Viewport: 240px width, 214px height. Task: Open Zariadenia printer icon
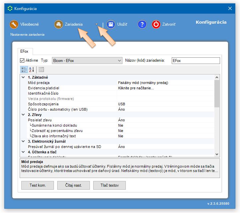pyautogui.click(x=59, y=24)
